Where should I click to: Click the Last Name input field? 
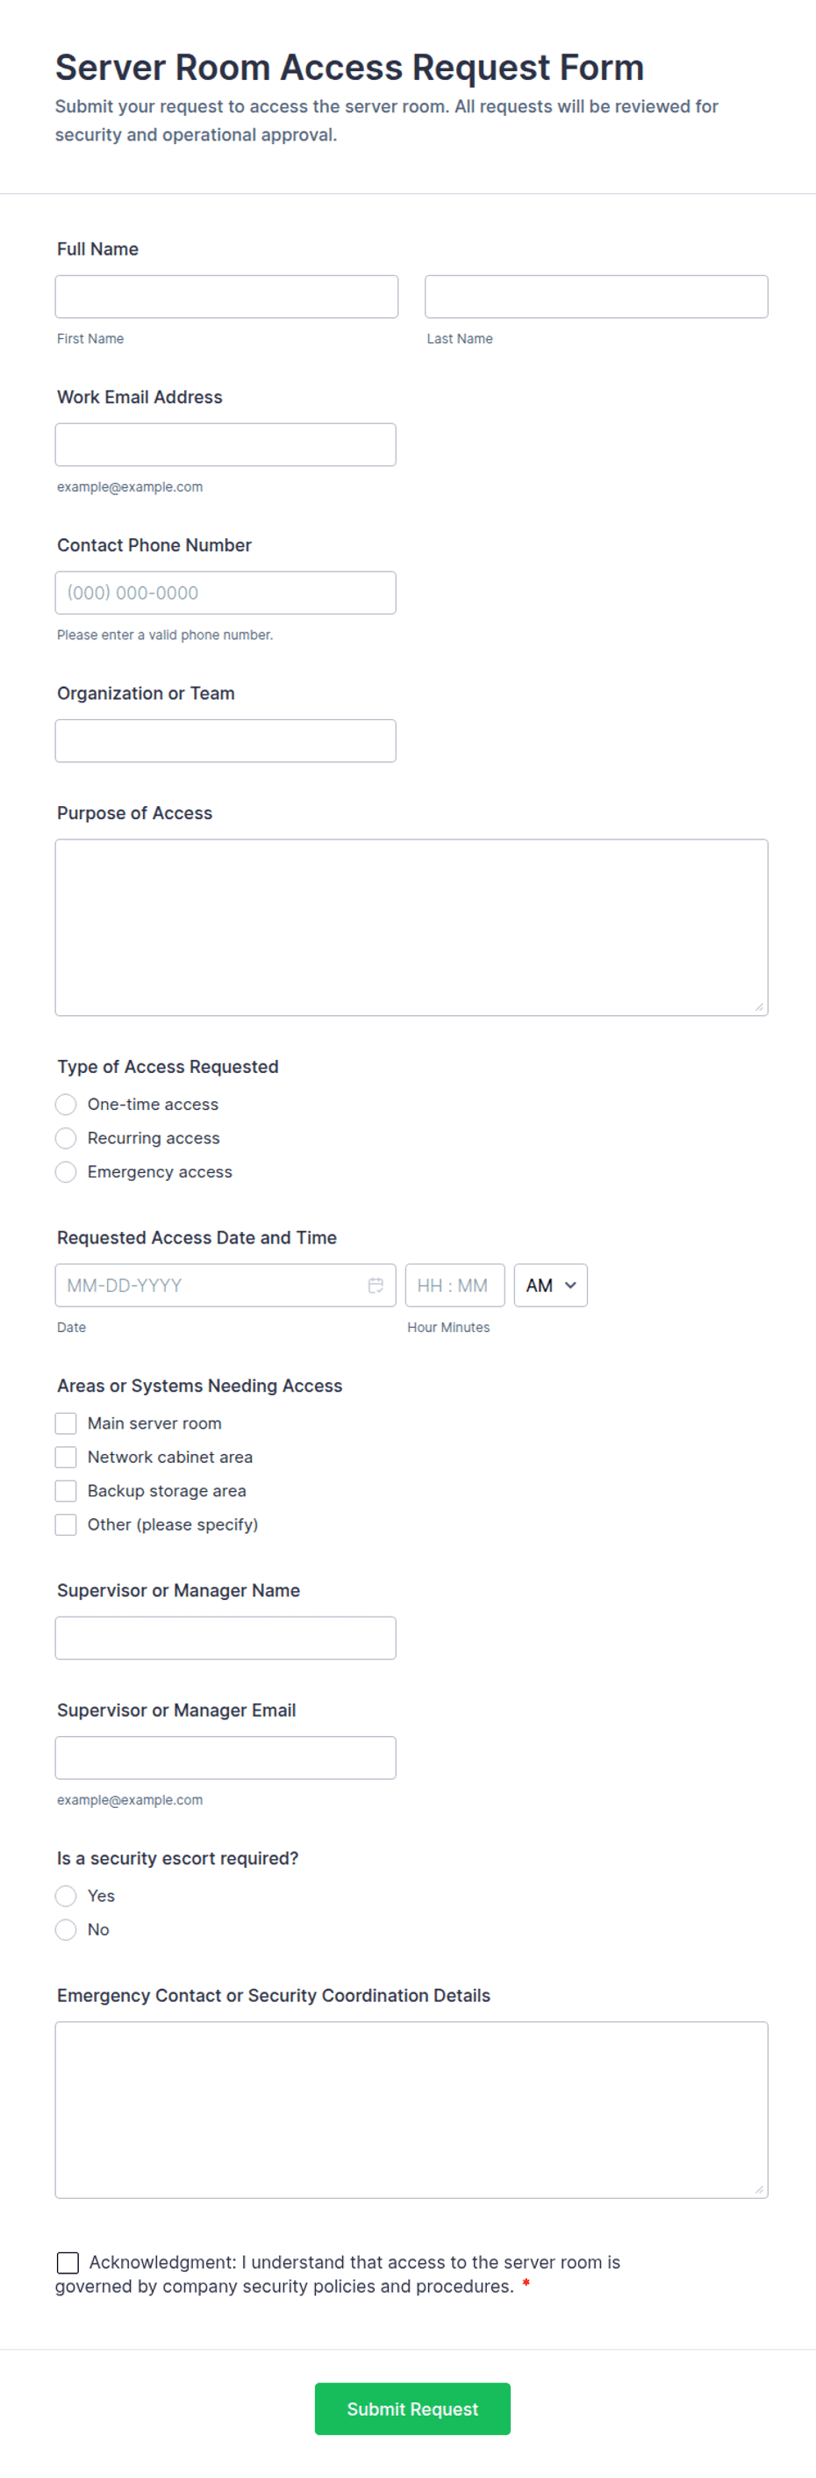pos(596,295)
